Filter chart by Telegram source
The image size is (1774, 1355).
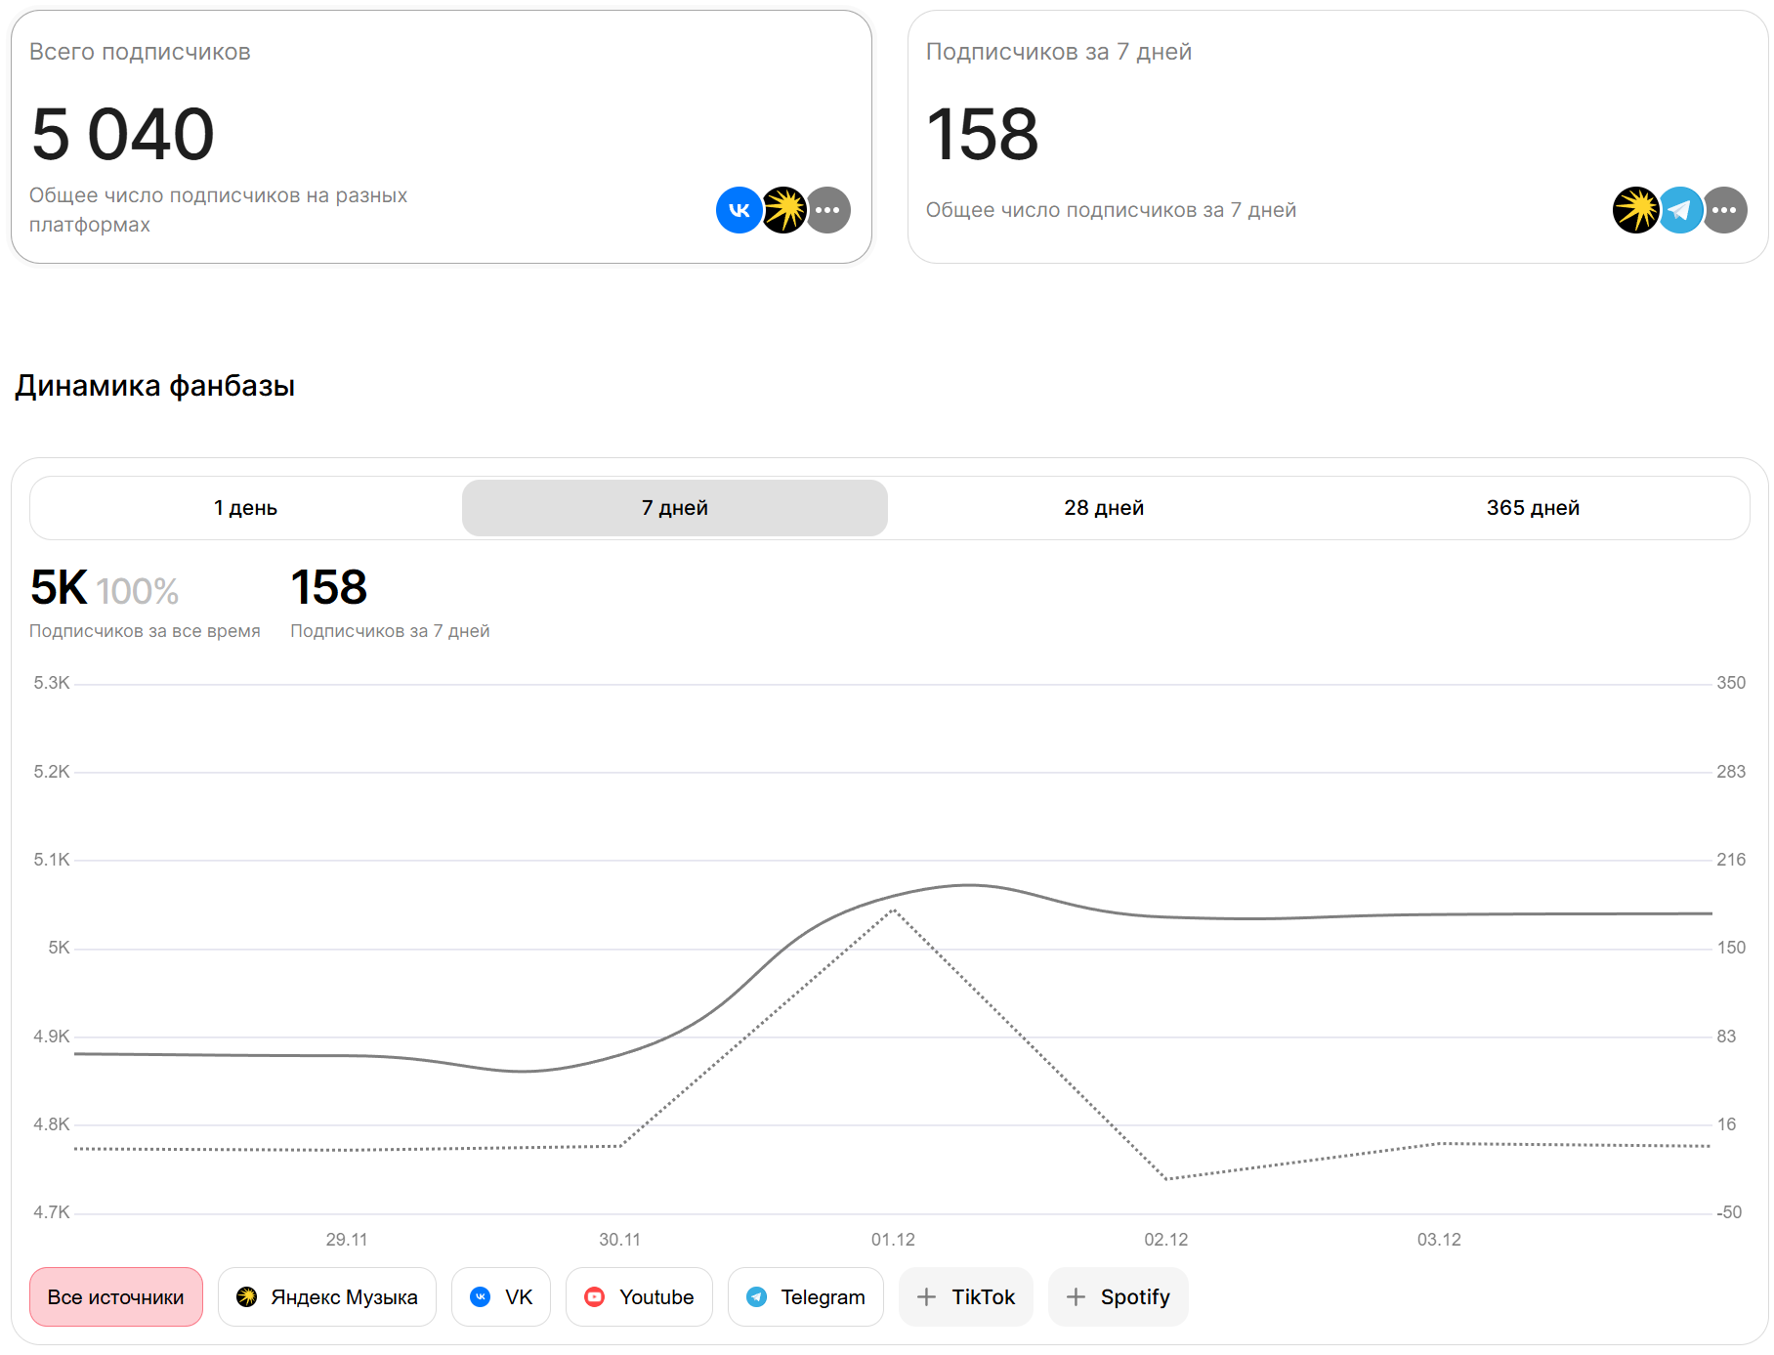pos(806,1297)
